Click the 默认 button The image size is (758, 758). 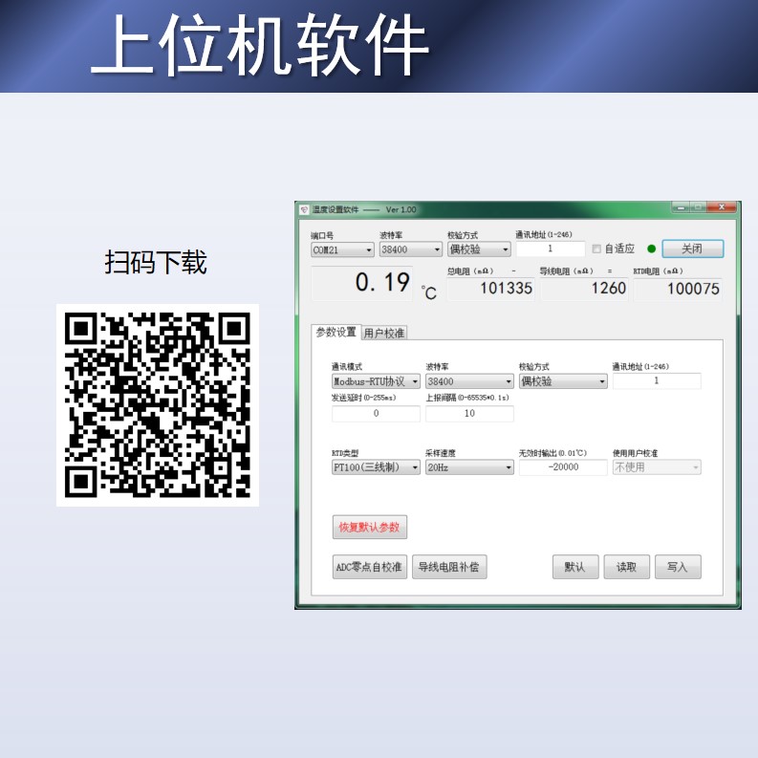pyautogui.click(x=575, y=567)
